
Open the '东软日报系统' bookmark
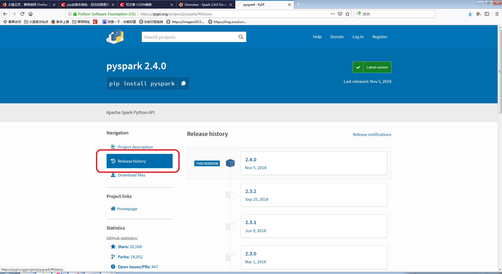(x=151, y=22)
